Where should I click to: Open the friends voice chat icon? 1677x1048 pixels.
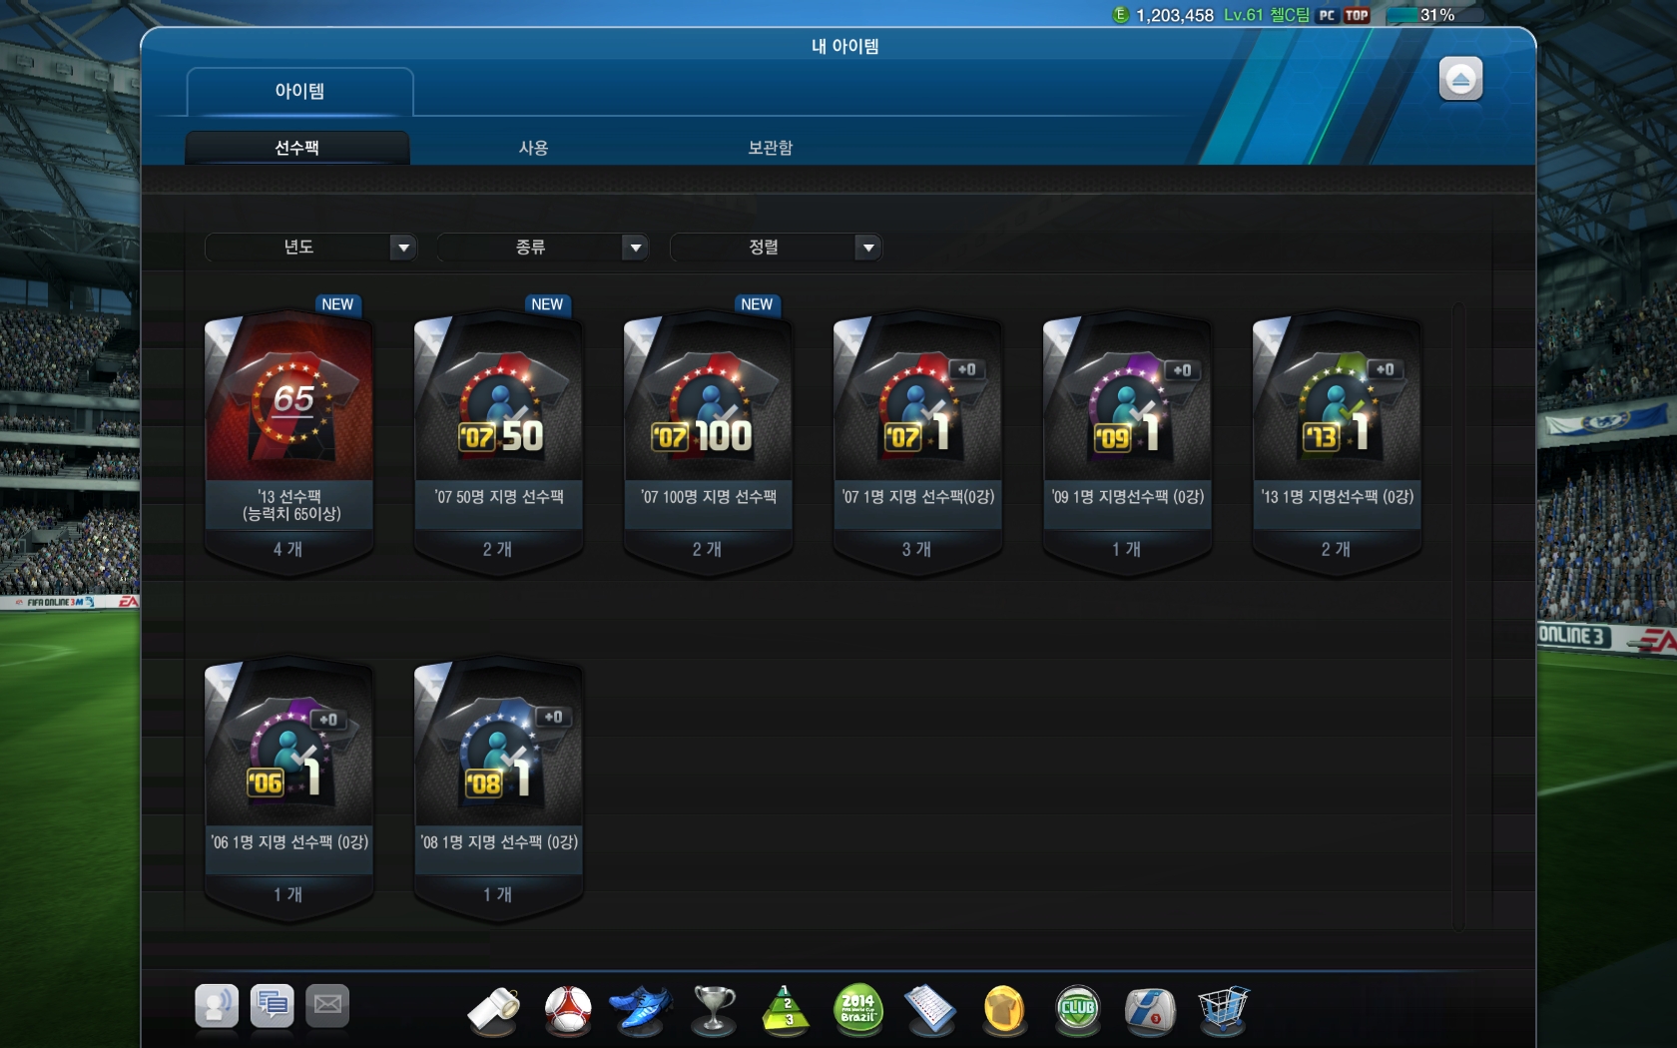[217, 1005]
